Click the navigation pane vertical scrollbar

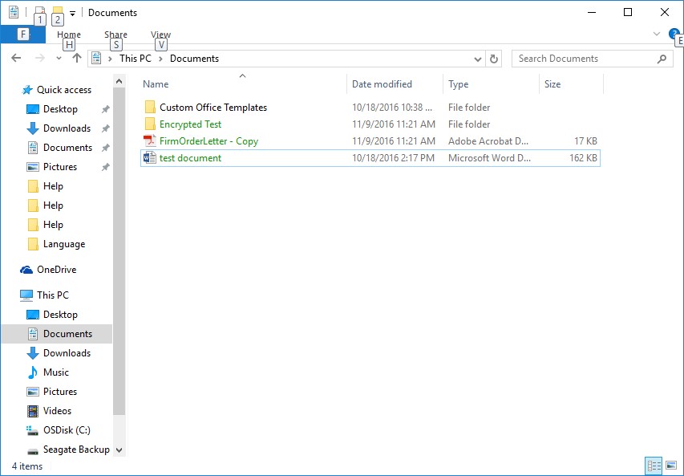click(119, 241)
